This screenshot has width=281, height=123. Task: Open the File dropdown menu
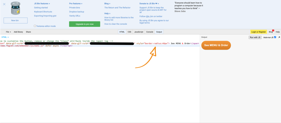8,32
